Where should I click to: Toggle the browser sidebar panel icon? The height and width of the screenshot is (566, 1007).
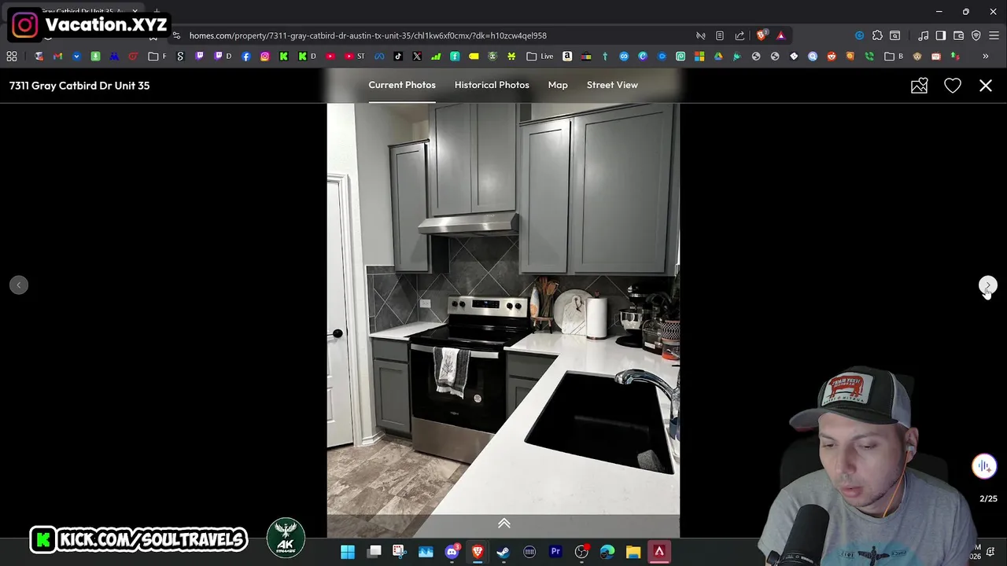coord(940,35)
